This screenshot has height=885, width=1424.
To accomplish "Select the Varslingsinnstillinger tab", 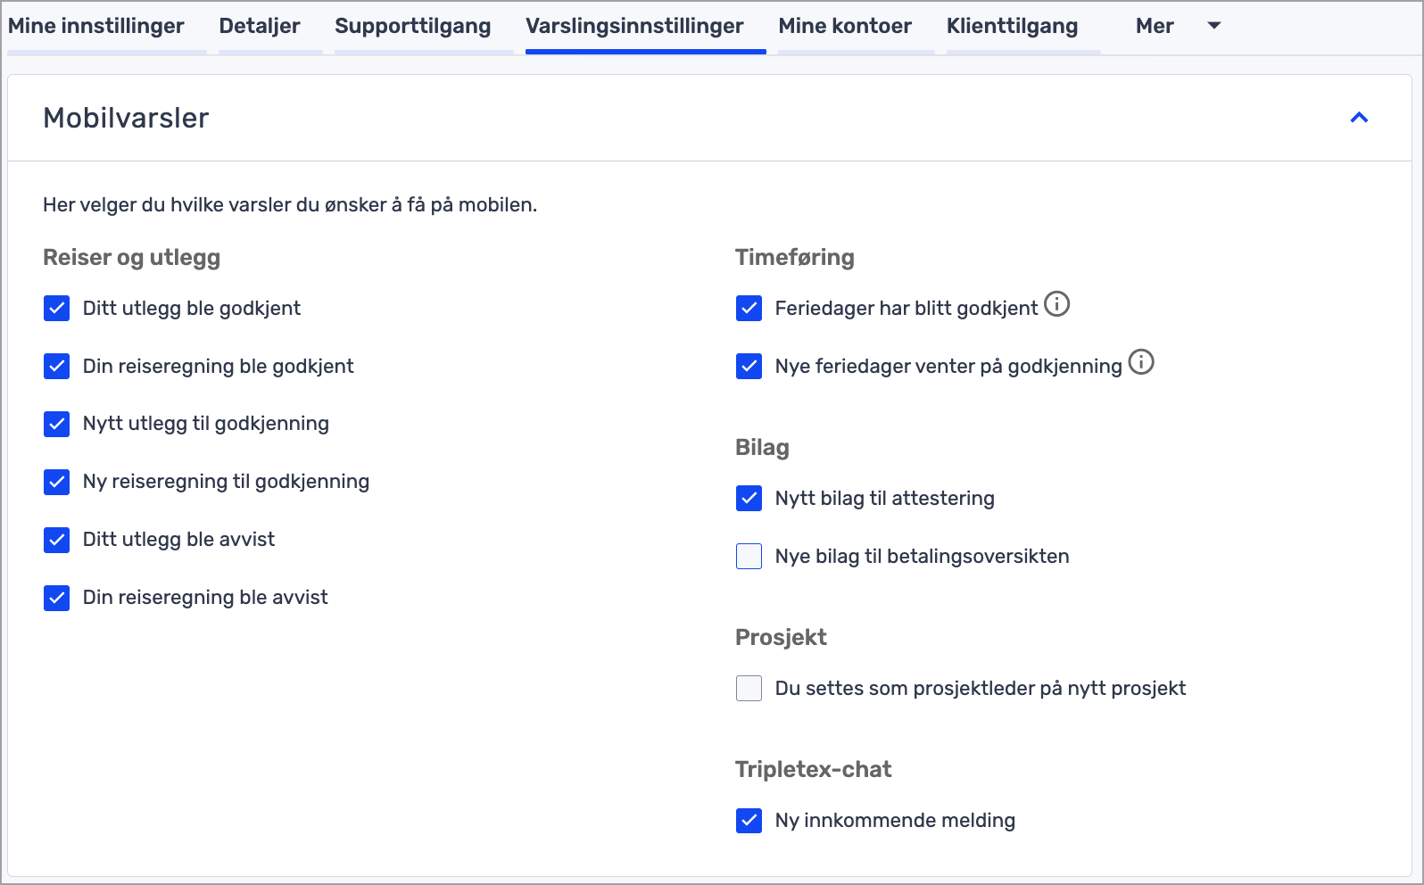I will (x=634, y=27).
